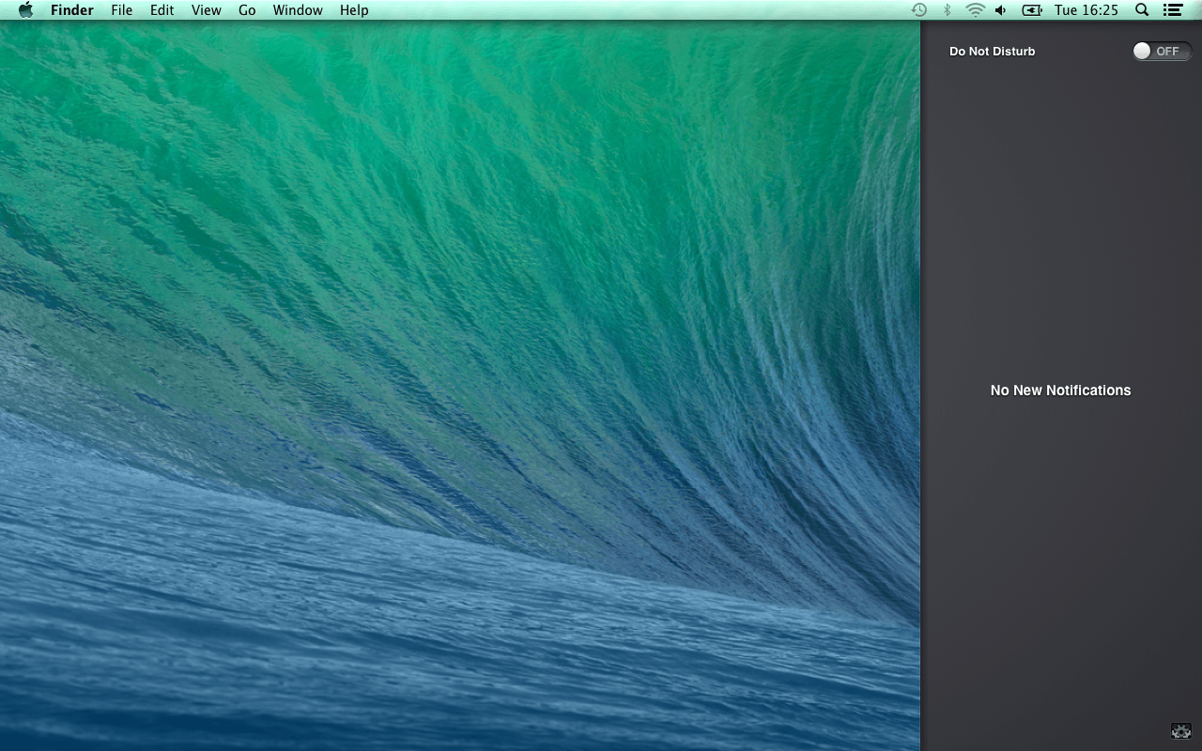Open the Go menu
Image resolution: width=1202 pixels, height=751 pixels.
point(247,10)
